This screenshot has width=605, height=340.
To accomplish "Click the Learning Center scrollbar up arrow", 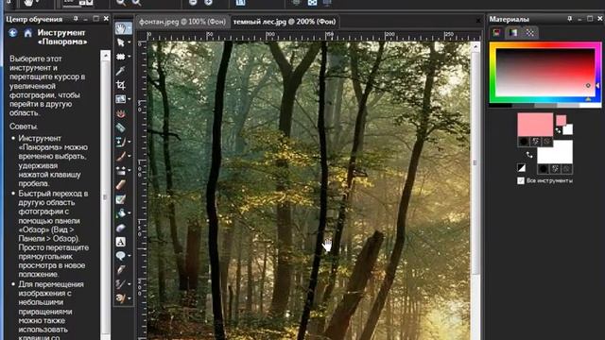I will pos(105,56).
